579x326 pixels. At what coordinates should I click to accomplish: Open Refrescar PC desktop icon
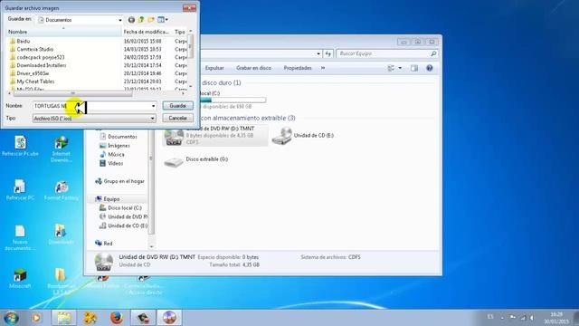[20, 190]
